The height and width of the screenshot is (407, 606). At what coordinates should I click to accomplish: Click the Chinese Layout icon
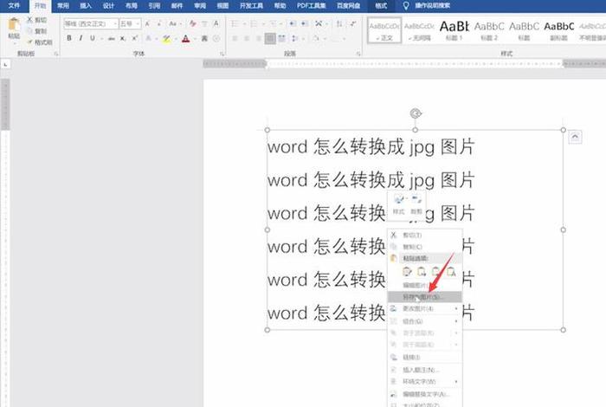click(319, 24)
